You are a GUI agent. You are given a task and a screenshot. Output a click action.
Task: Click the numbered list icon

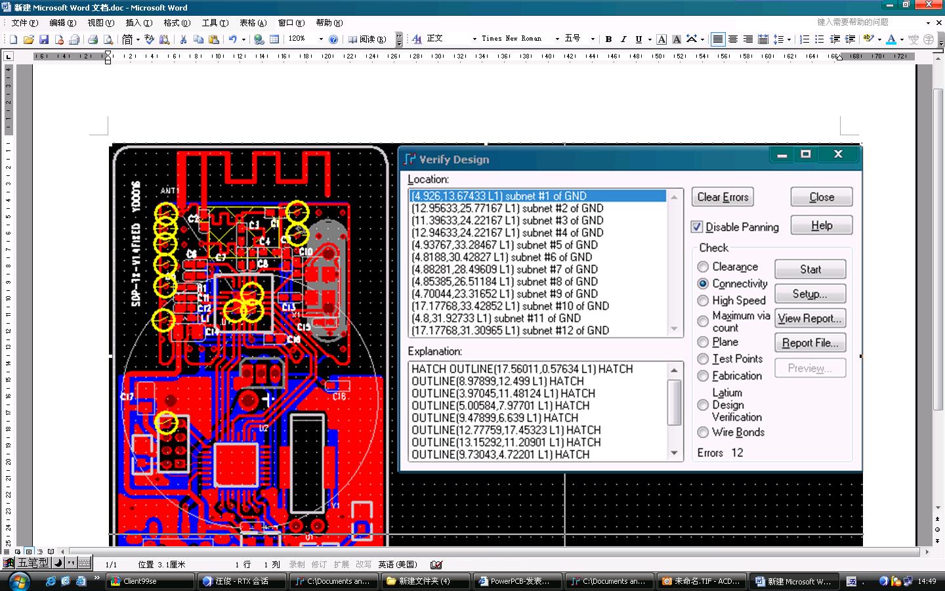click(805, 39)
